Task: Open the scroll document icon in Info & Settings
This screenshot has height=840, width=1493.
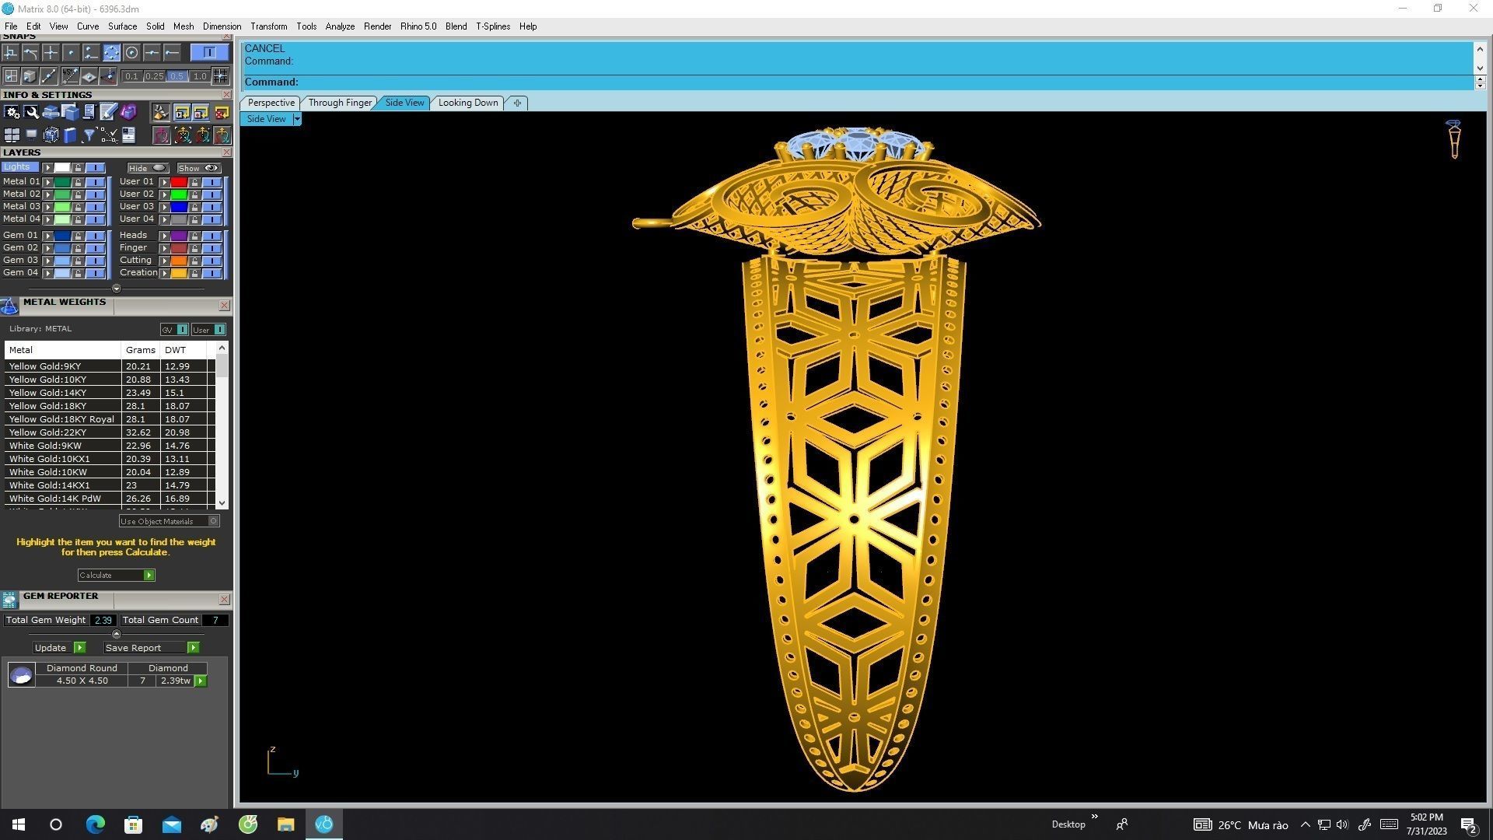Action: coord(89,113)
